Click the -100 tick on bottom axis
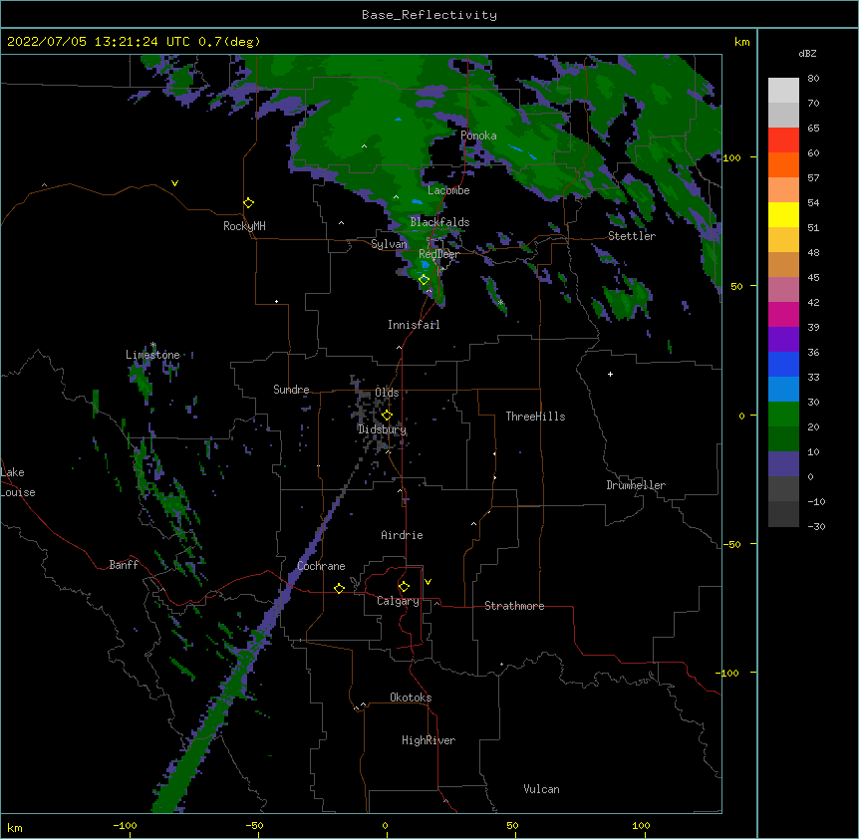 [x=126, y=825]
